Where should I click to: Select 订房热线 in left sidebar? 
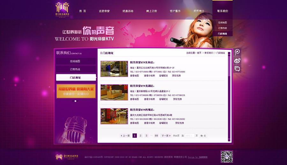click(x=76, y=69)
